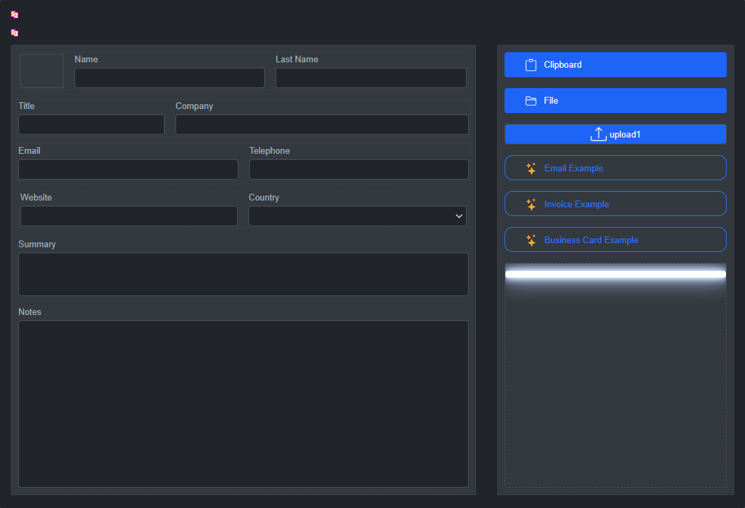Image resolution: width=745 pixels, height=508 pixels.
Task: Load the Business Card Example
Action: click(x=615, y=240)
